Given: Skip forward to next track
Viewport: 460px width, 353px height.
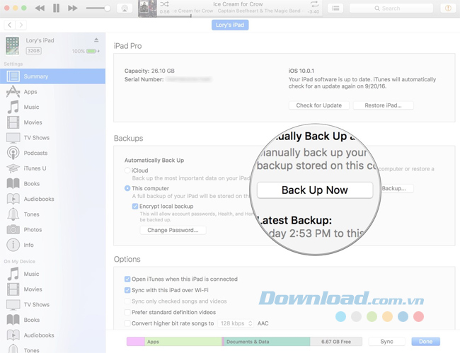Looking at the screenshot, I should pos(72,8).
